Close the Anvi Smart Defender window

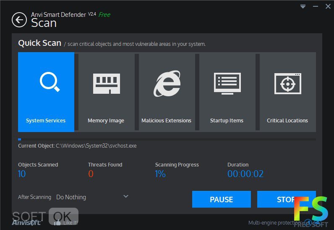[328, 6]
